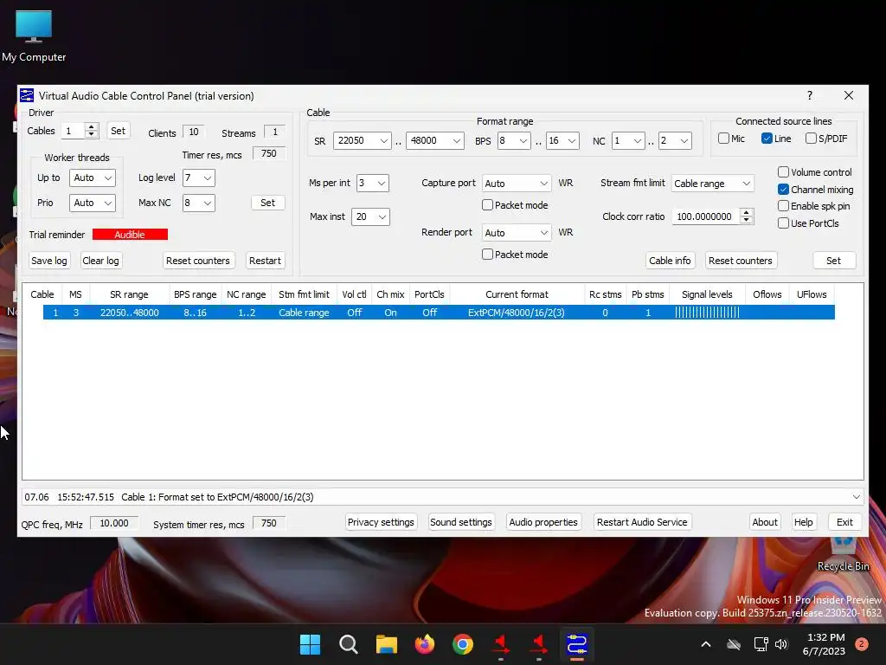Open Stream fmt limit dropdown
This screenshot has height=665, width=886.
713,184
